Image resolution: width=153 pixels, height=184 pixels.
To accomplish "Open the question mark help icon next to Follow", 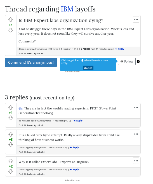I will [x=138, y=61].
